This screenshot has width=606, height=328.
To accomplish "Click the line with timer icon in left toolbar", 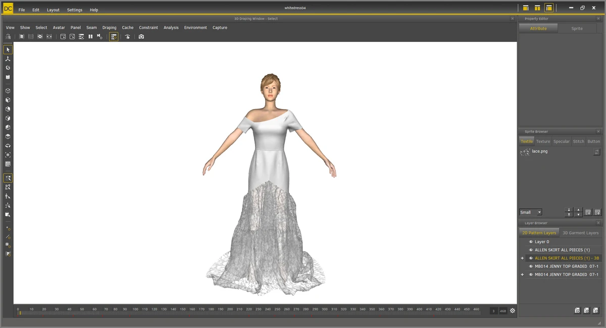I will point(8,236).
